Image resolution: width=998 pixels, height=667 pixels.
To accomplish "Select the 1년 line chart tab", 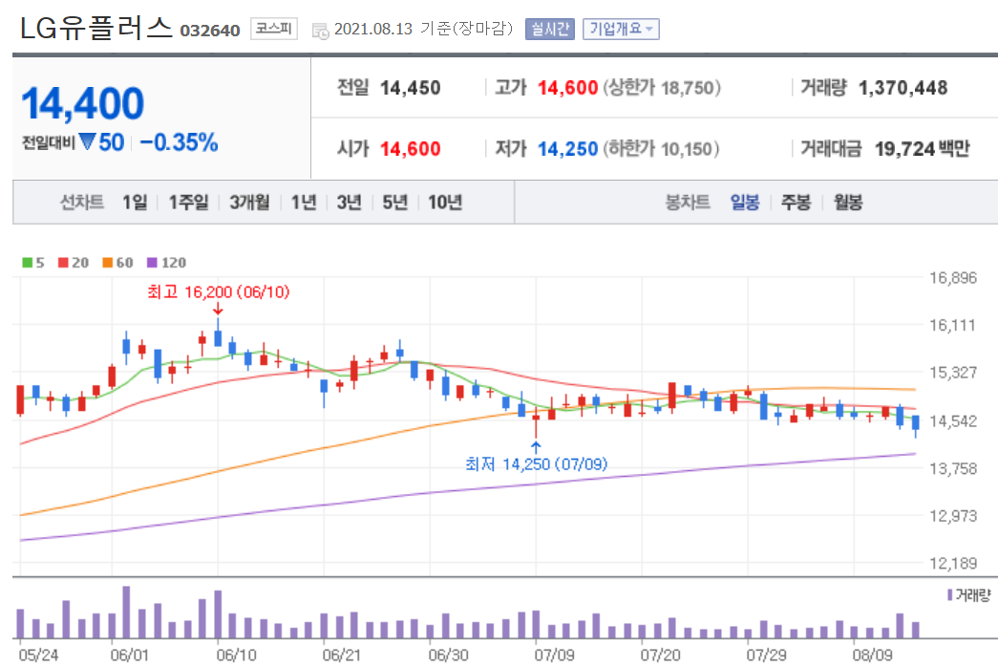I will [304, 203].
